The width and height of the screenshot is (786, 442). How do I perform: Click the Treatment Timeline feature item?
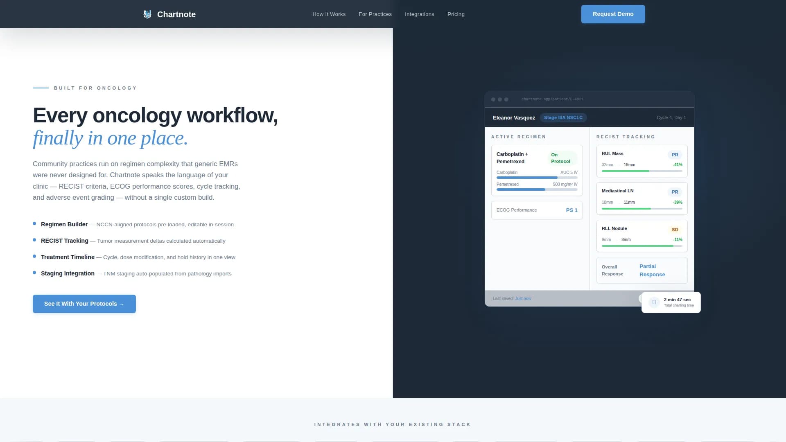(x=134, y=257)
